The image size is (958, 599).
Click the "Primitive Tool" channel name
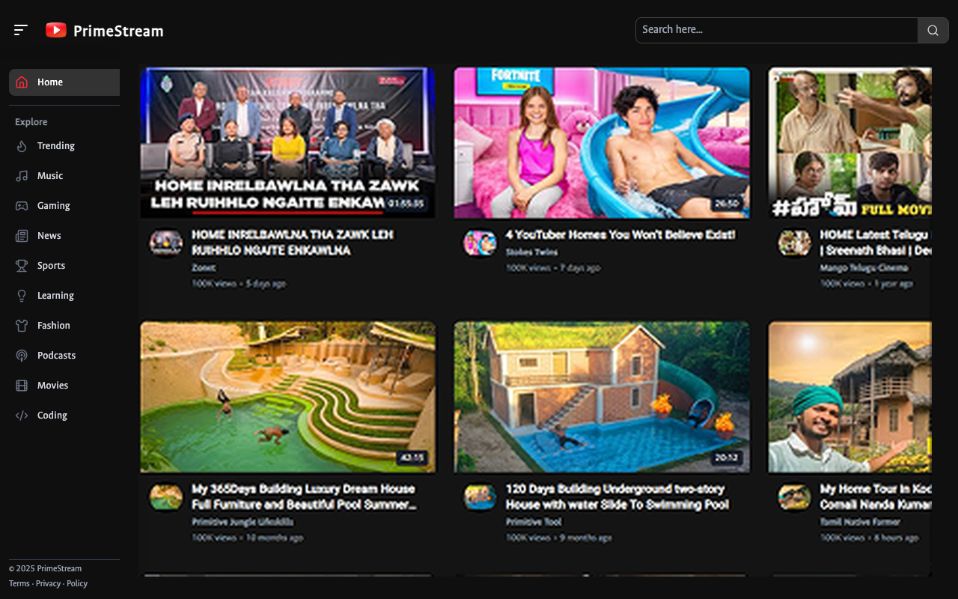point(534,522)
